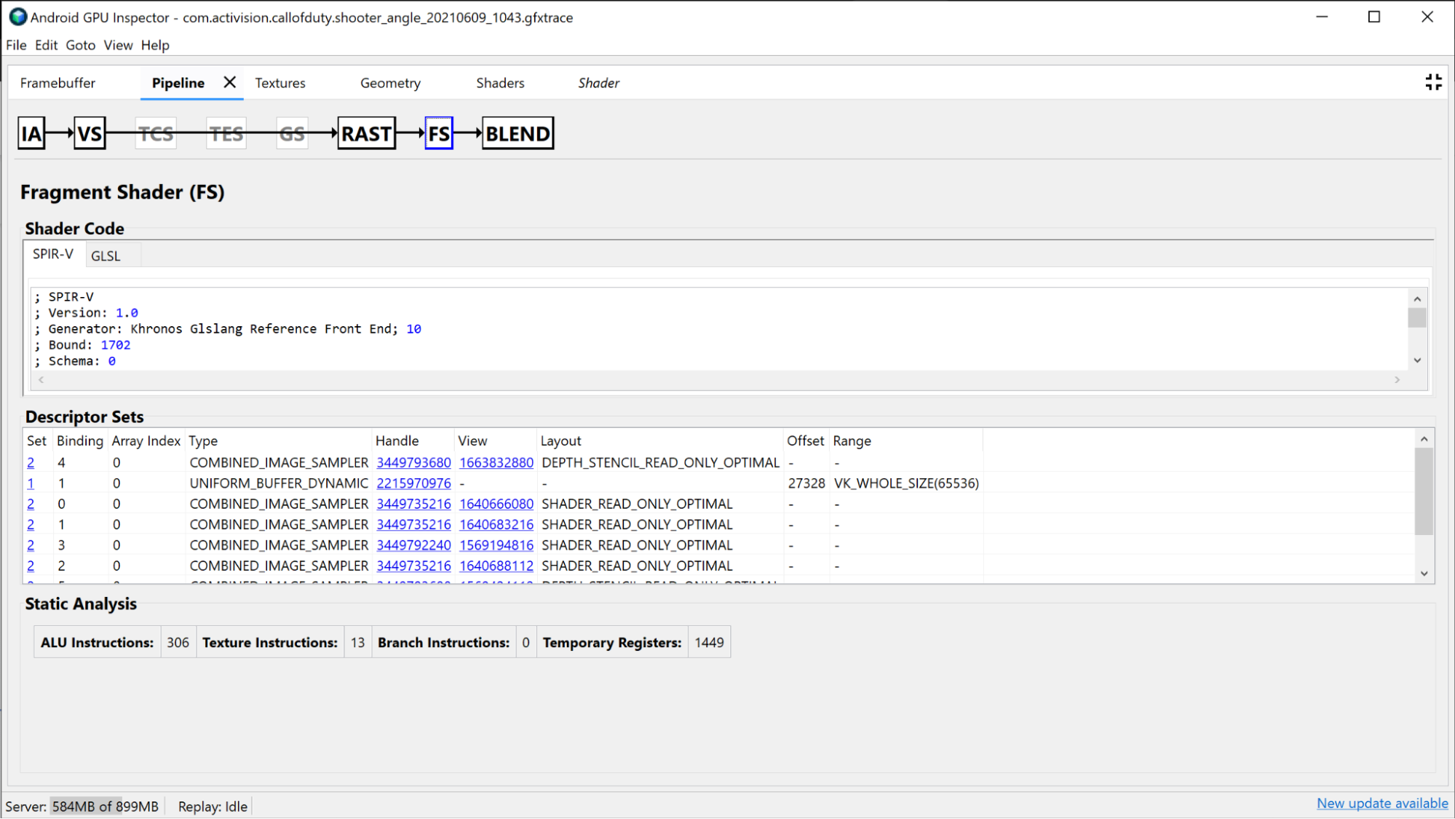
Task: Select the Shaders tab
Action: (x=499, y=82)
